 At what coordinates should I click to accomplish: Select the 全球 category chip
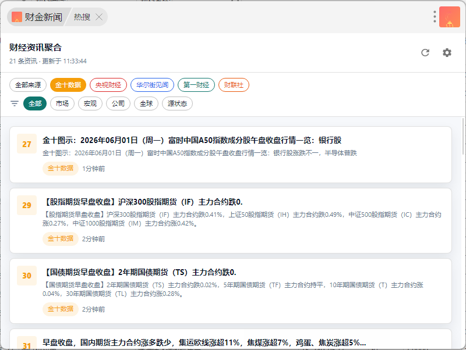[146, 103]
